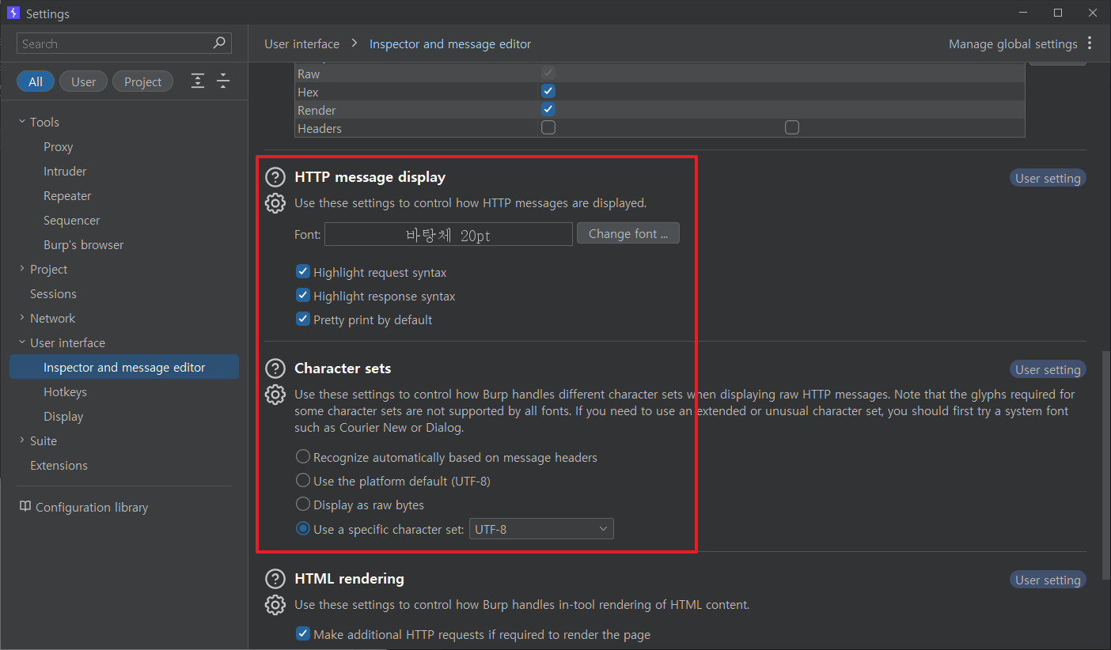Screen dimensions: 1111x650
Task: Go to User interface breadcrumb
Action: [301, 43]
